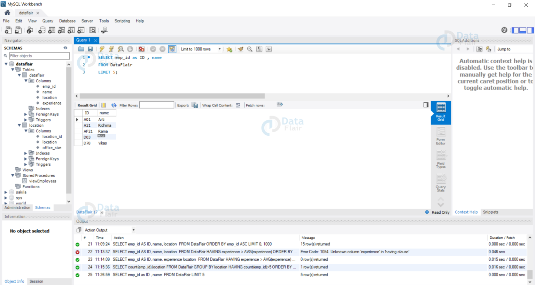Image resolution: width=535 pixels, height=285 pixels.
Task: Expand Foreign Keys under dataflair table
Action: pos(26,114)
